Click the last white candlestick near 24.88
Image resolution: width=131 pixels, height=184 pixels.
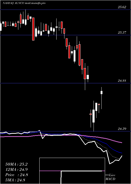tap(102, 93)
